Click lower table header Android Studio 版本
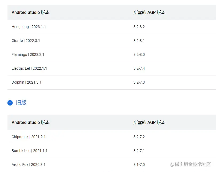 click(31, 122)
